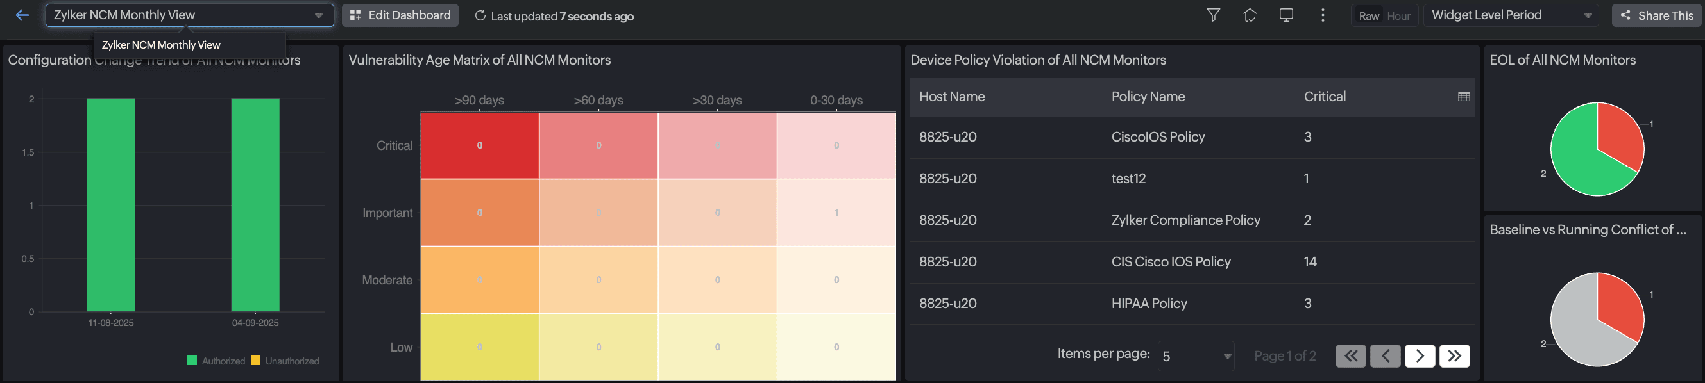1705x383 pixels.
Task: Click the back arrow icon
Action: pyautogui.click(x=22, y=15)
